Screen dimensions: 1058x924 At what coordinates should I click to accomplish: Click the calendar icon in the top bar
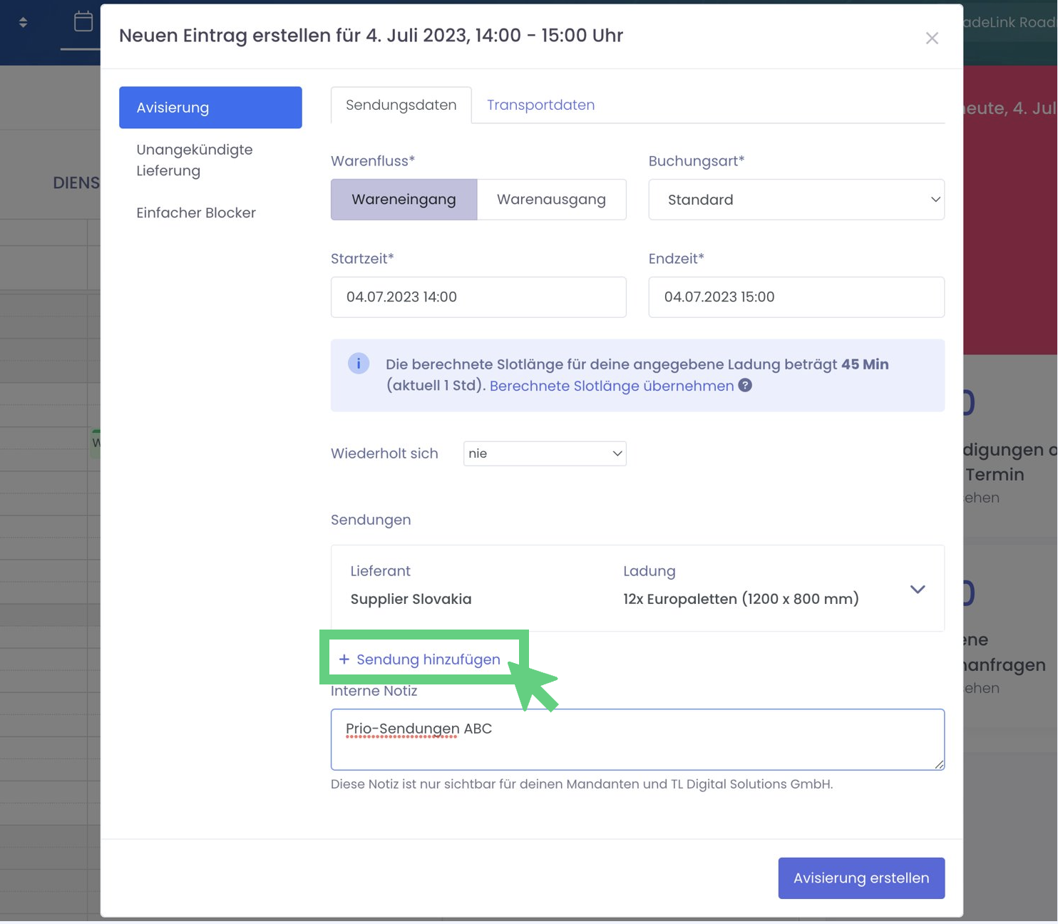point(83,22)
